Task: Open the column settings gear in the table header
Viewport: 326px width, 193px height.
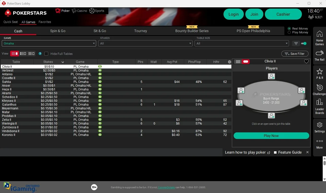Action: (x=229, y=62)
